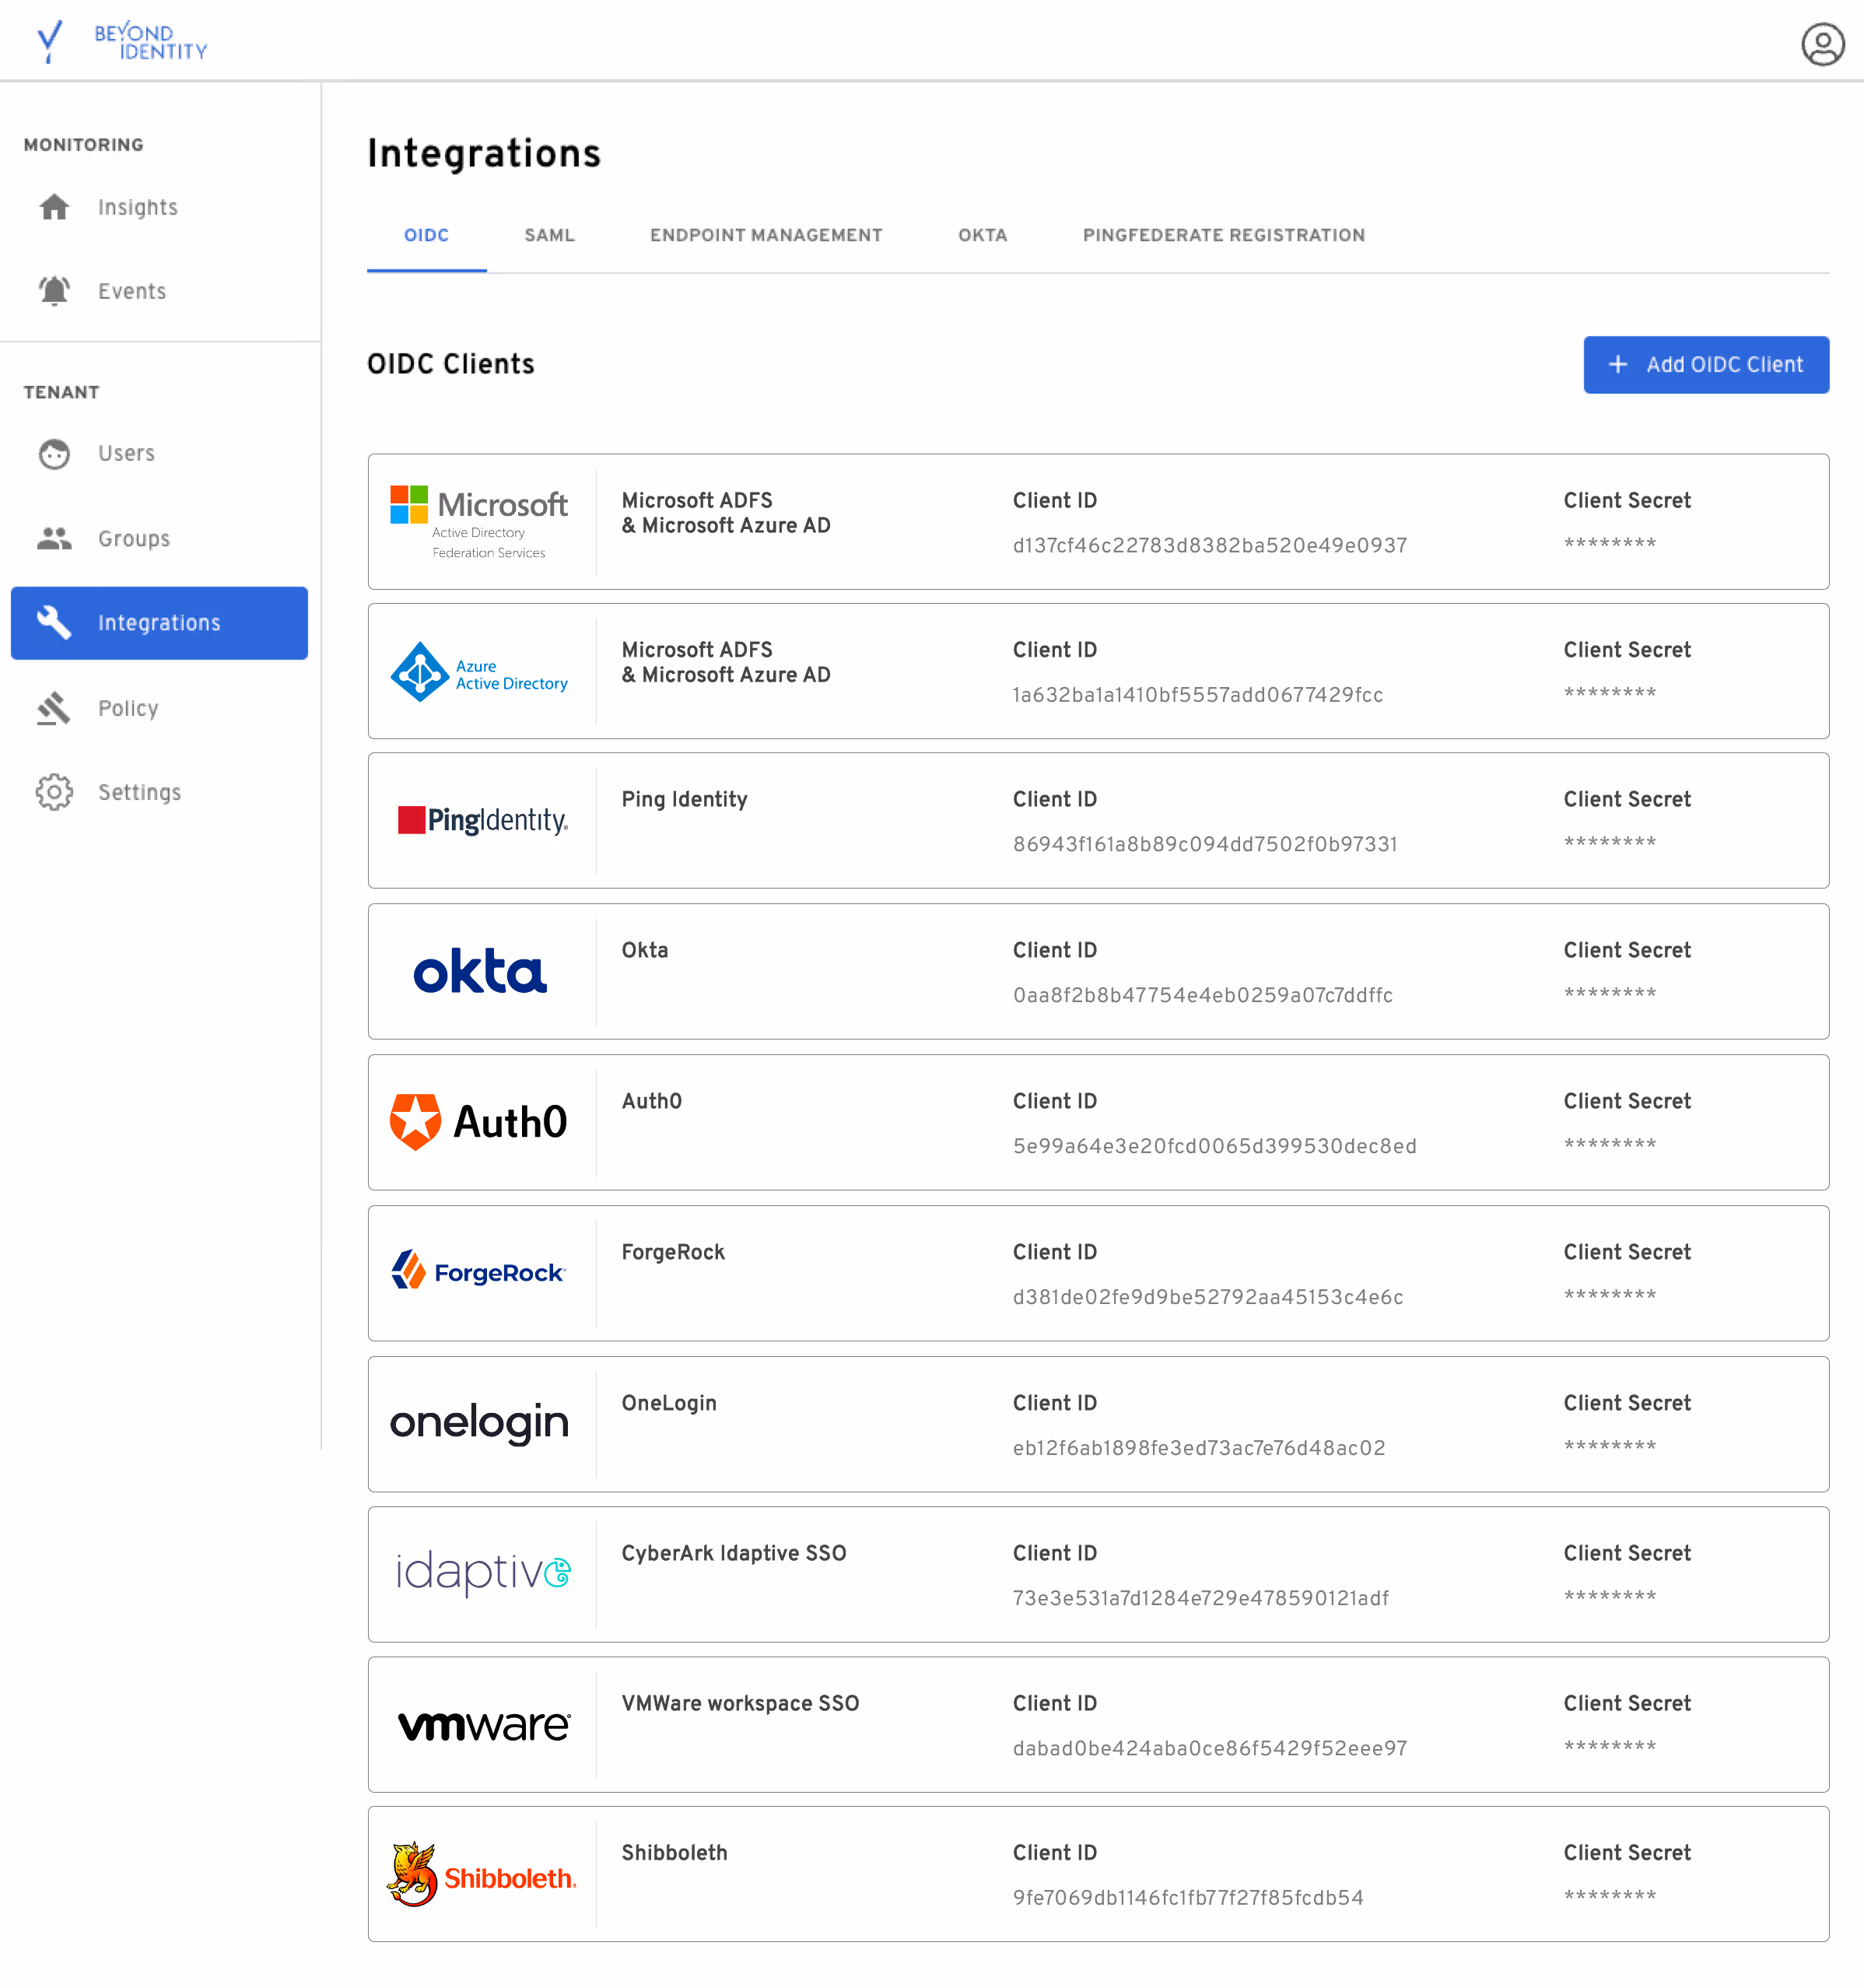Viewport: 1864px width, 1988px height.
Task: Open the Policy section
Action: (128, 708)
